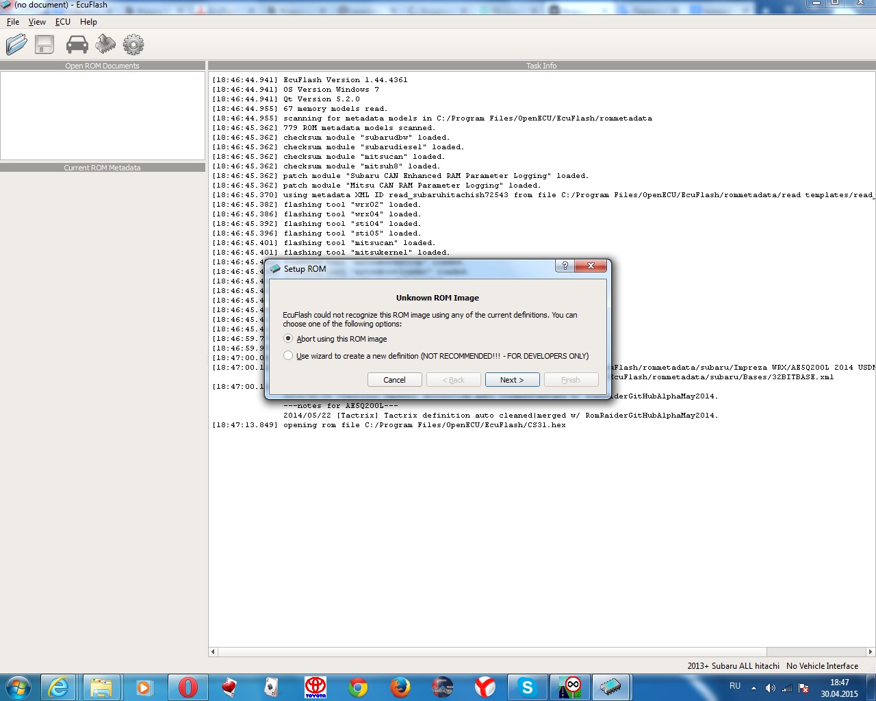Select 'Use wizard to create new definition'
Screen dimensions: 876x701
(x=288, y=356)
